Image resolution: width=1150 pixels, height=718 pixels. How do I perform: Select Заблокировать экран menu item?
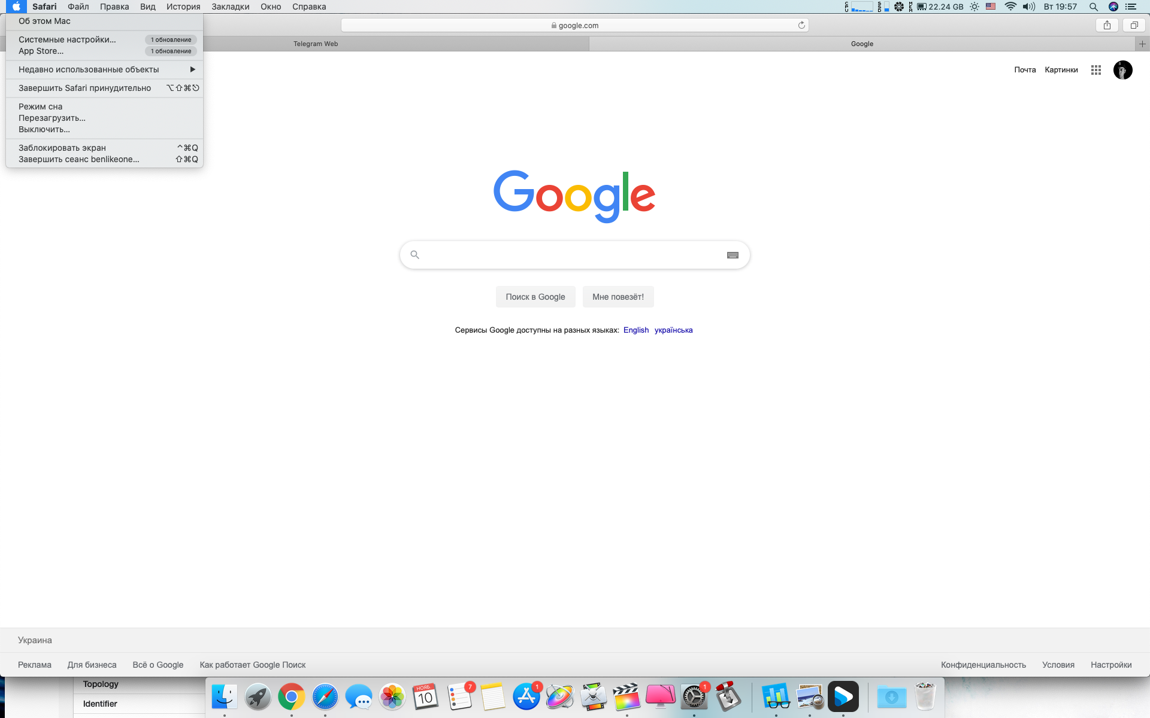tap(104, 148)
